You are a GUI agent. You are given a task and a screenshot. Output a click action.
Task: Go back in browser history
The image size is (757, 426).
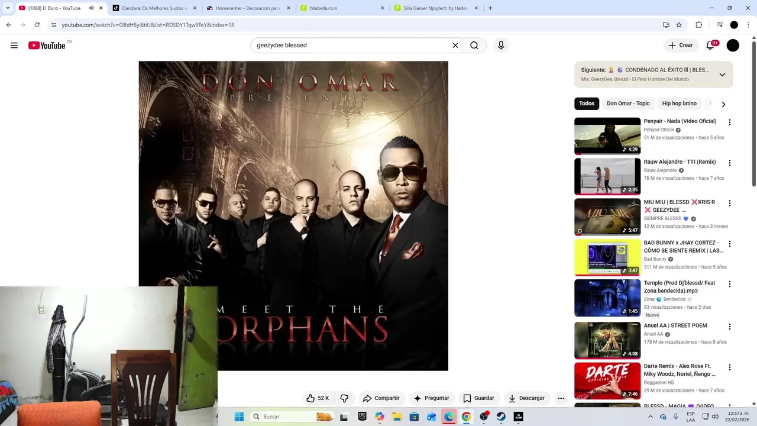point(8,25)
